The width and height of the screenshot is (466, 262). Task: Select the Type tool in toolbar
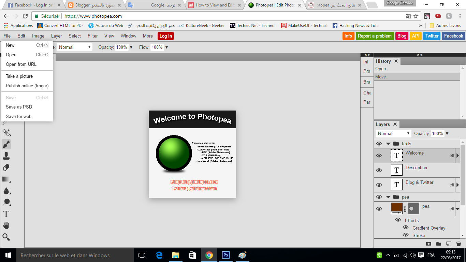[x=6, y=214]
